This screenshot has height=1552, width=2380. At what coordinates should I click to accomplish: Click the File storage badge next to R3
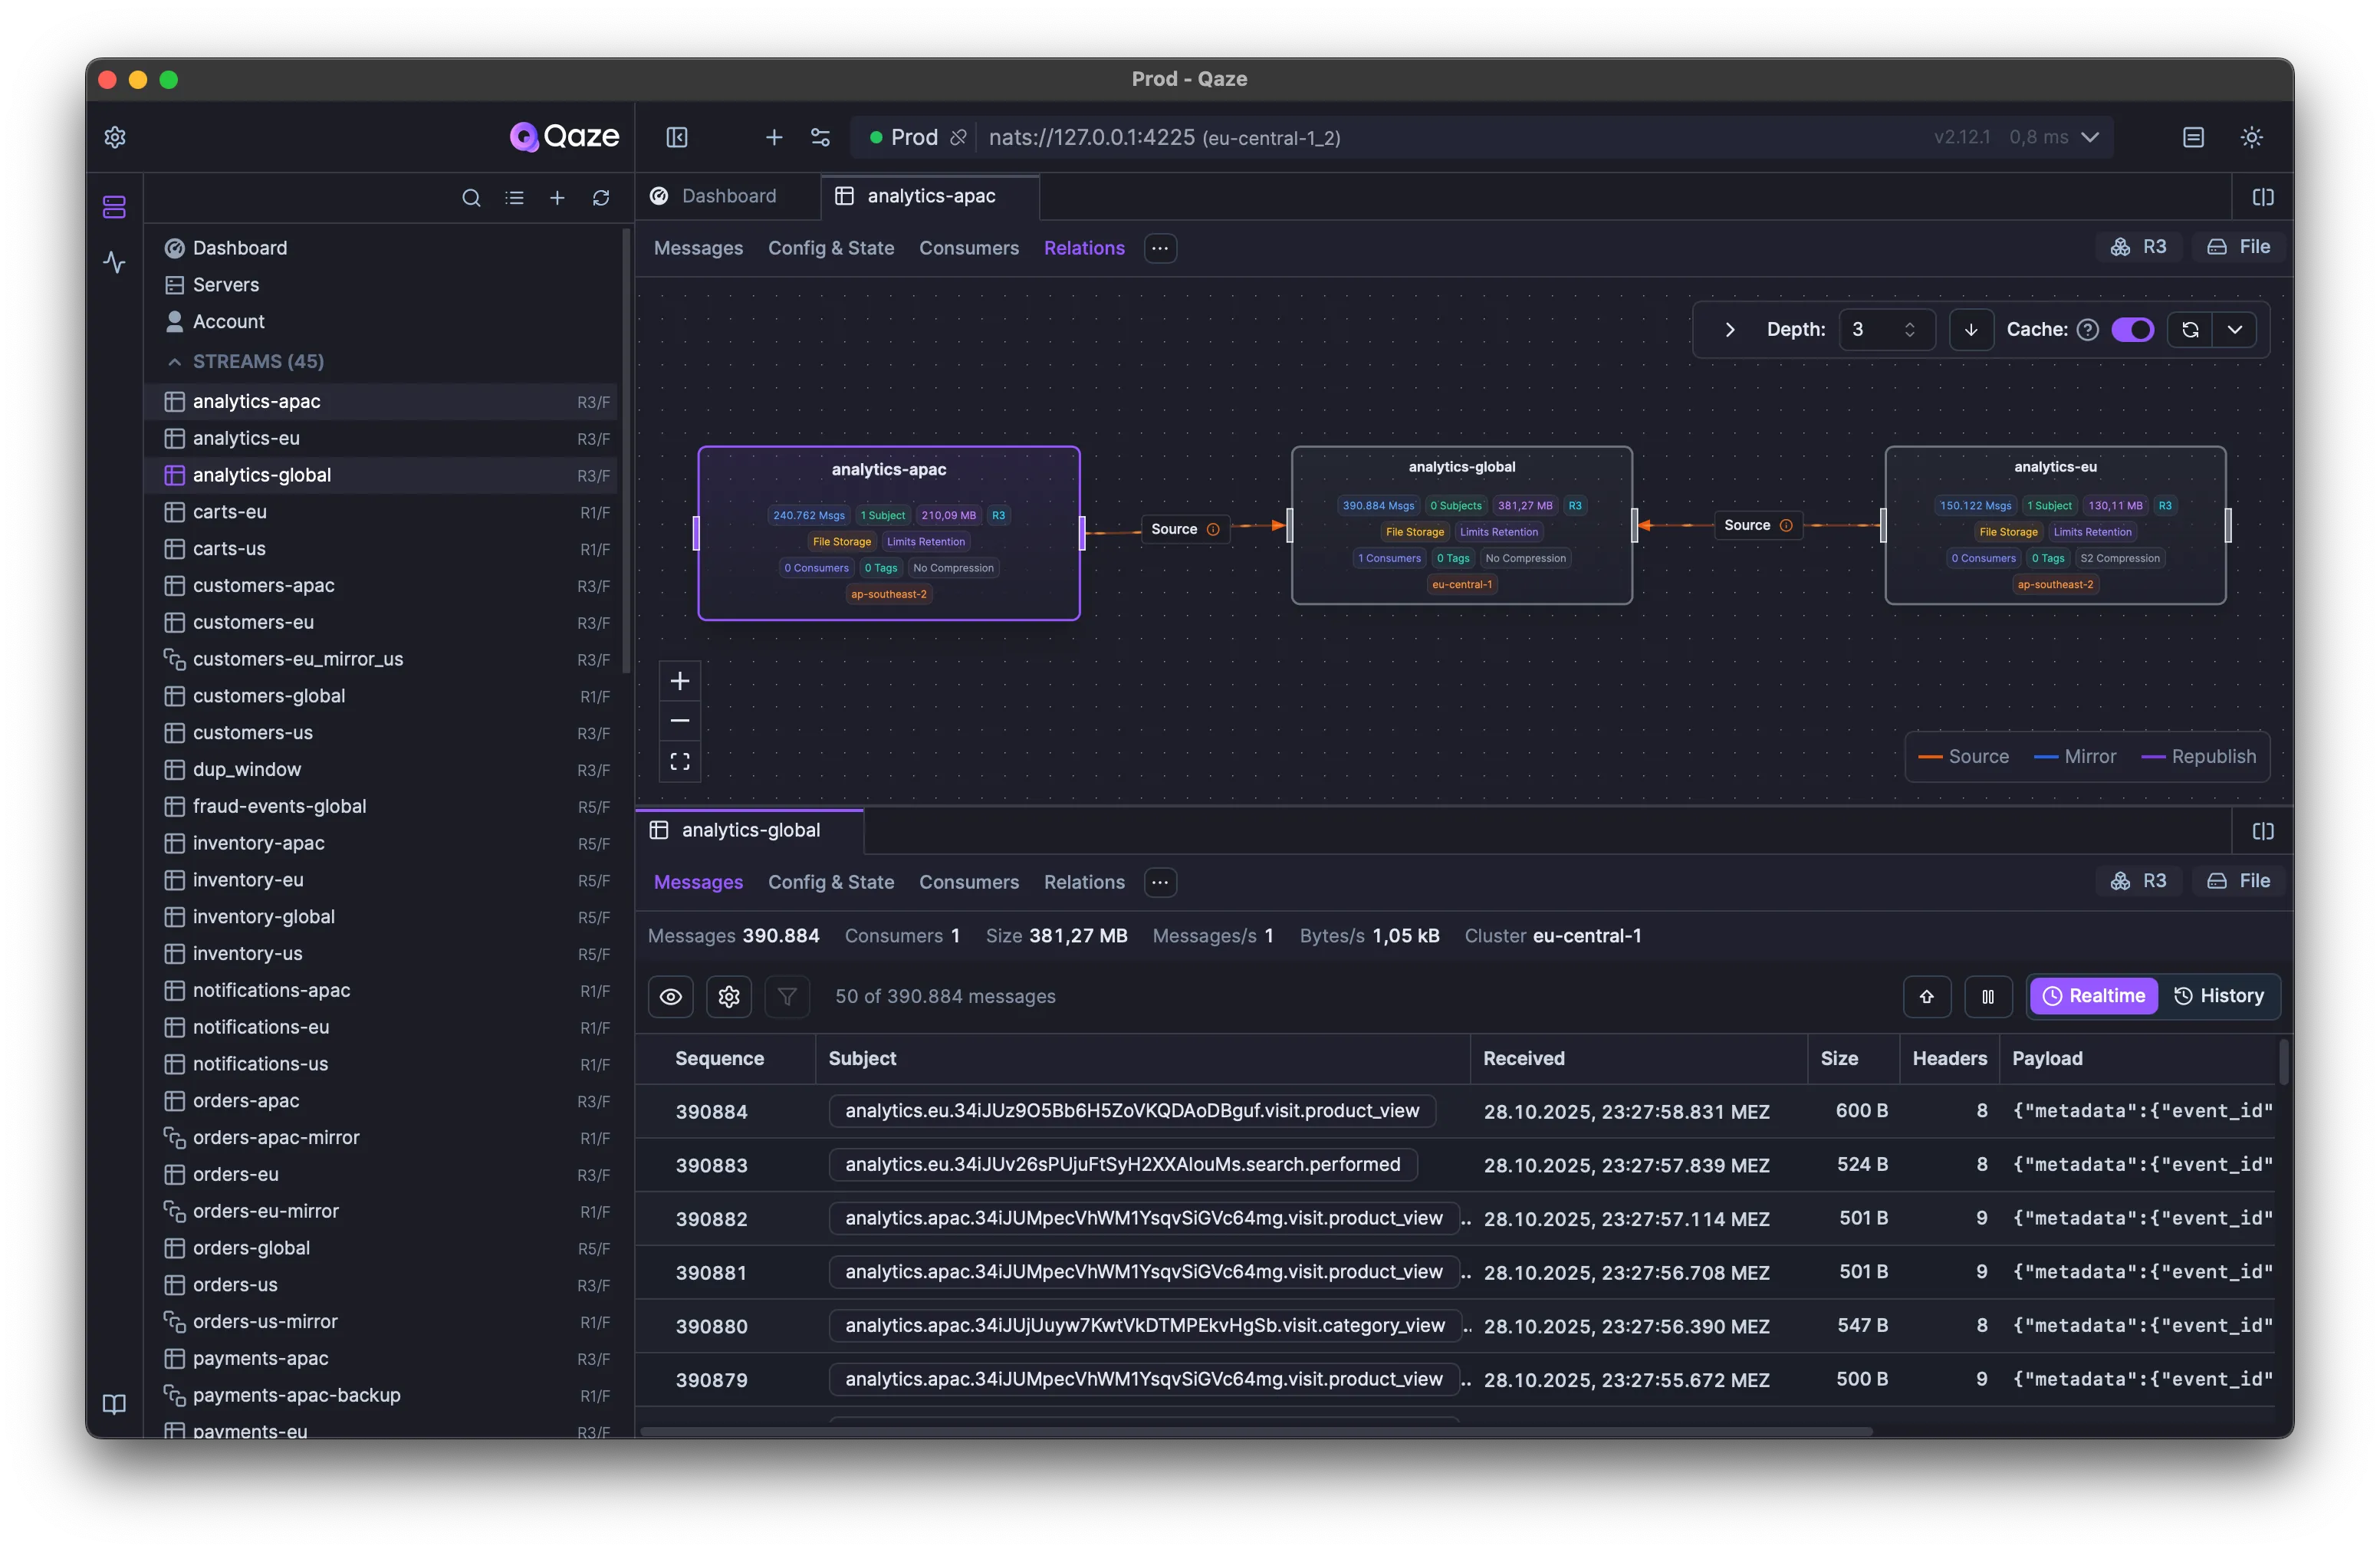tap(2240, 246)
